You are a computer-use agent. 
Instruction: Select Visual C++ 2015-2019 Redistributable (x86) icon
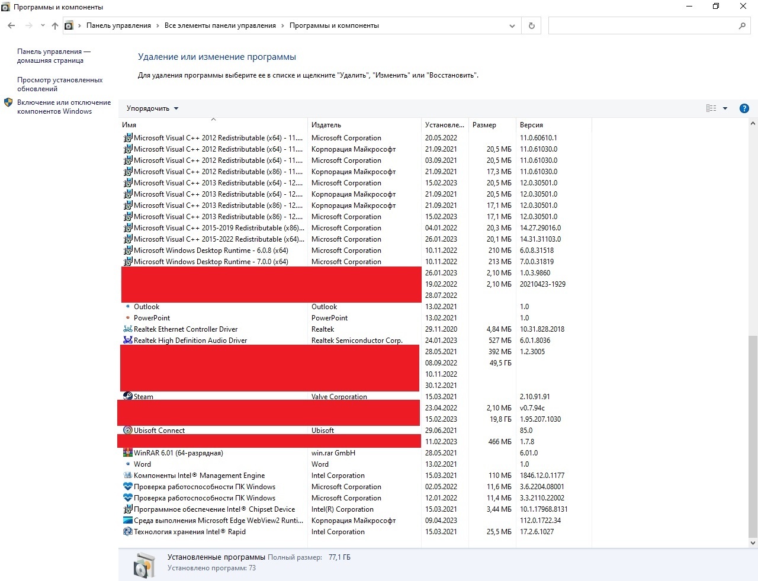tap(128, 228)
